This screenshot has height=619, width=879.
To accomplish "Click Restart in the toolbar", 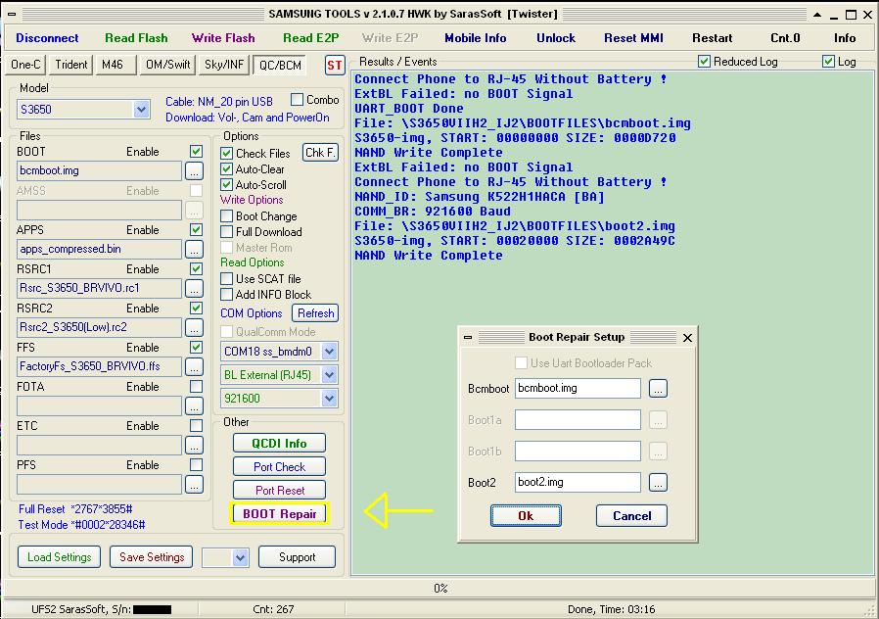I will [x=712, y=38].
